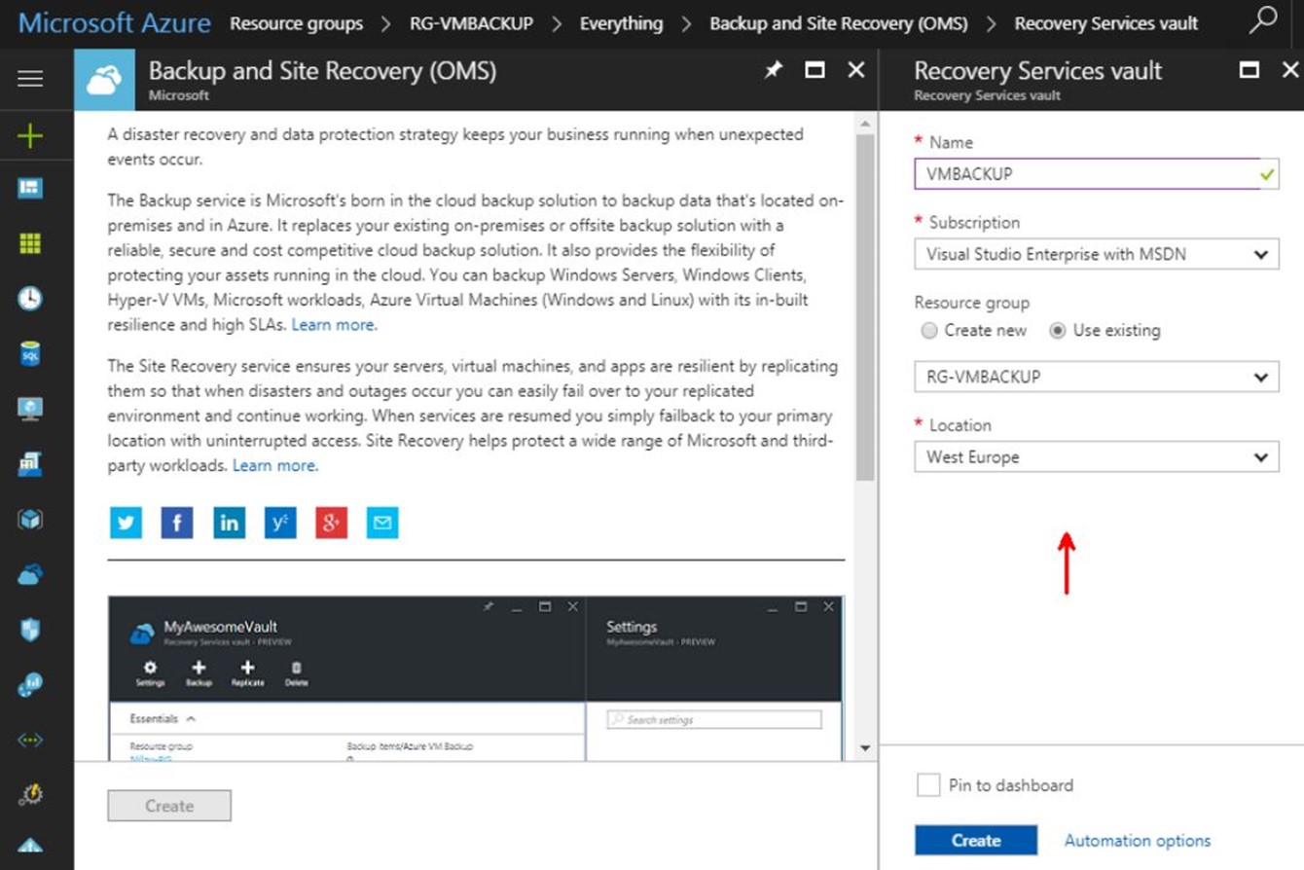Share on LinkedIn
This screenshot has height=870, width=1304.
(229, 523)
